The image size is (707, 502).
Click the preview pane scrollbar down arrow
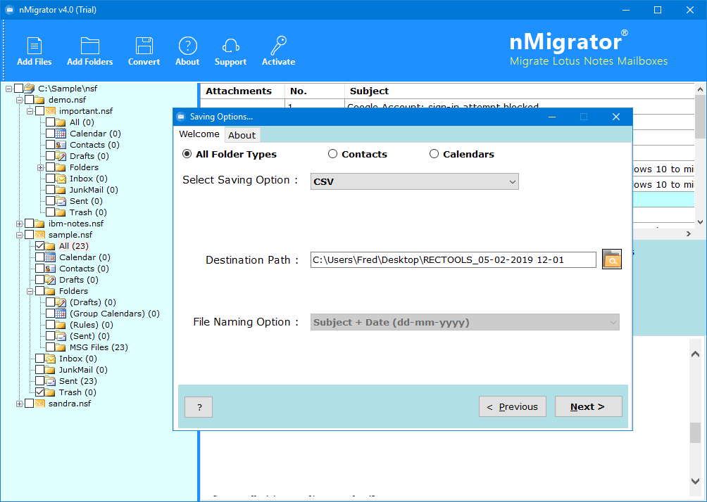(x=695, y=482)
